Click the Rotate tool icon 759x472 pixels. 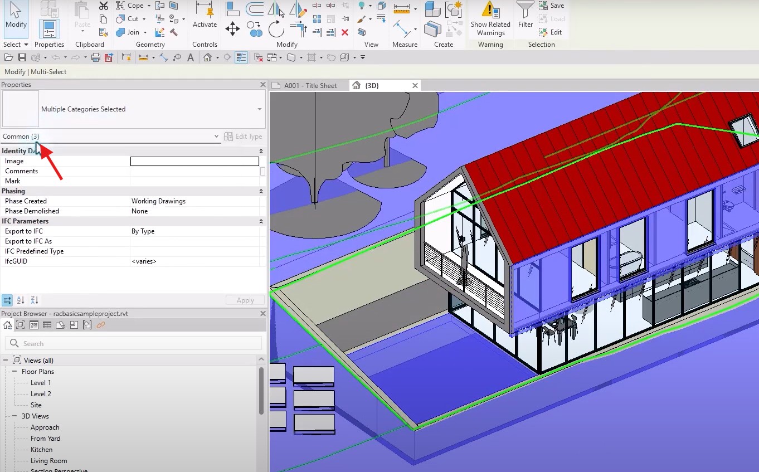point(276,28)
